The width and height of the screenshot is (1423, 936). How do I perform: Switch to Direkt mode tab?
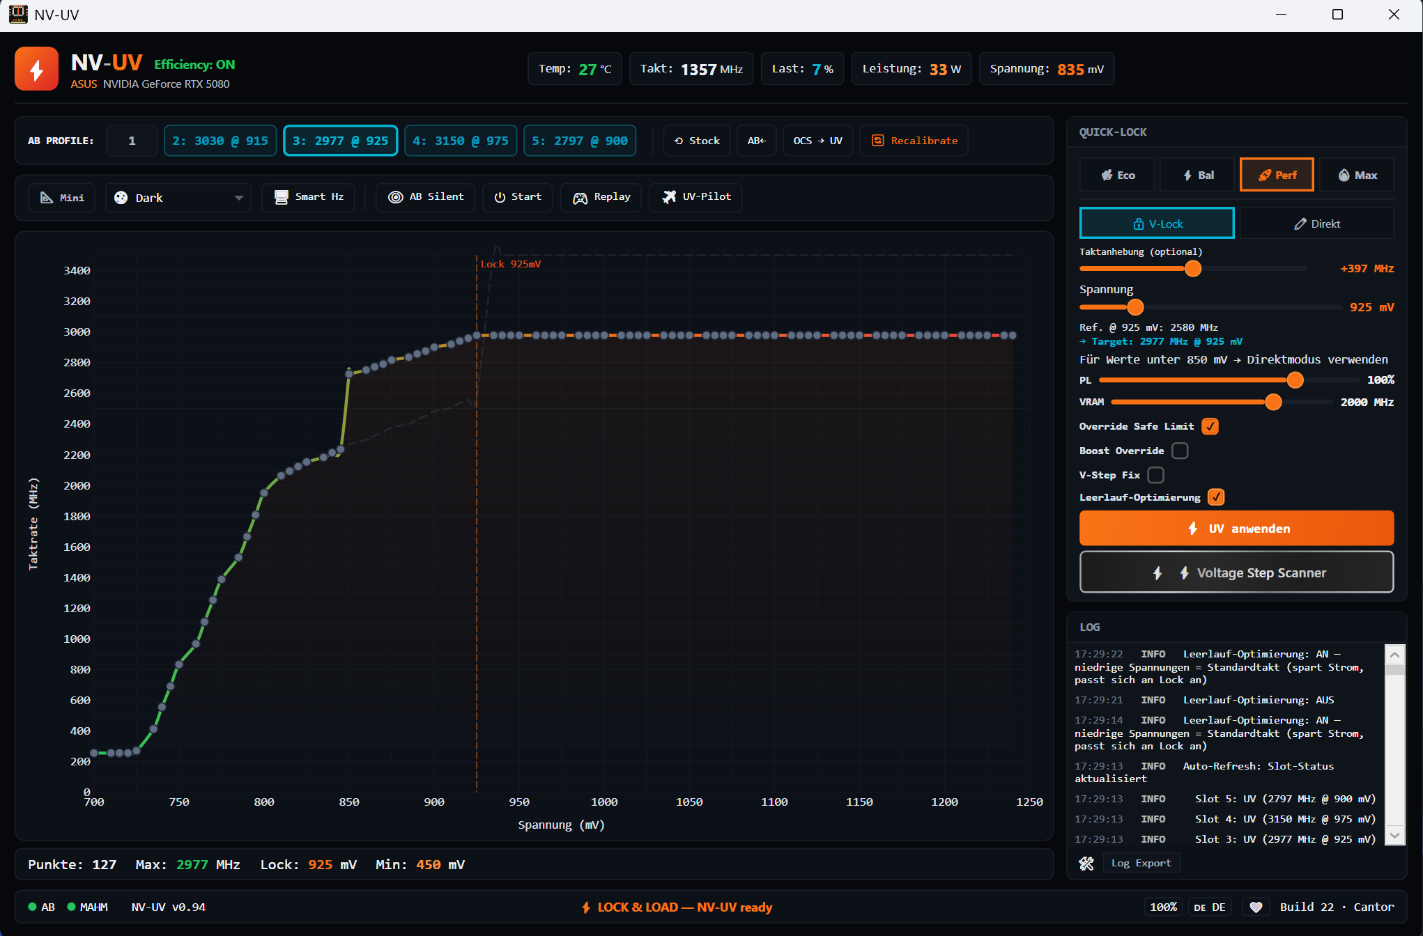(1317, 224)
